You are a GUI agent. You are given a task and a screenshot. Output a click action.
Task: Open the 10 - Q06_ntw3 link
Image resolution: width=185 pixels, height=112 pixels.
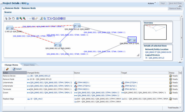(36, 99)
